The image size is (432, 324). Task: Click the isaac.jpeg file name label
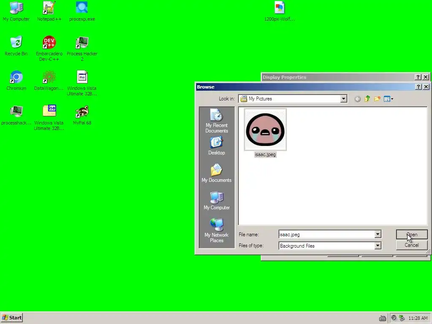click(265, 154)
